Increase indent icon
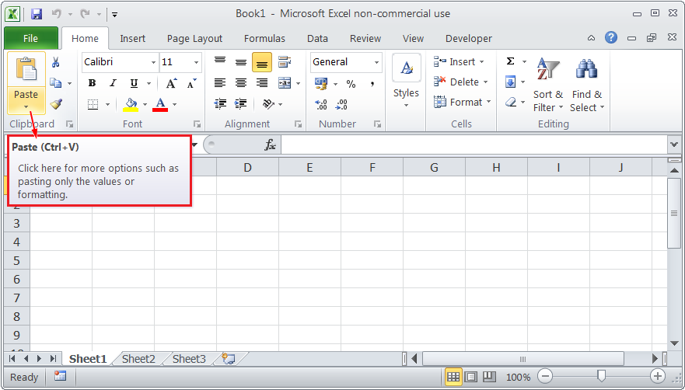The width and height of the screenshot is (685, 390). point(241,104)
